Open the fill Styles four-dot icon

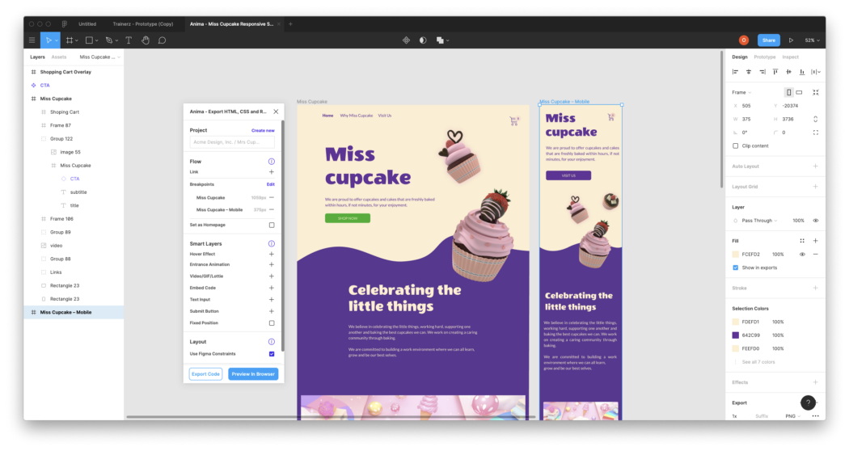coord(802,241)
